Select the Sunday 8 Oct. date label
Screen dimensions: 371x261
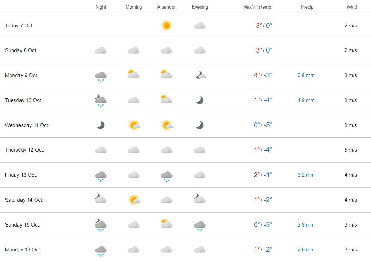click(x=21, y=50)
